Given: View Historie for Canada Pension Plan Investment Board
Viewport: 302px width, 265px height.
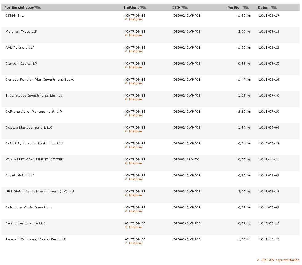Looking at the screenshot, I should tap(135, 83).
